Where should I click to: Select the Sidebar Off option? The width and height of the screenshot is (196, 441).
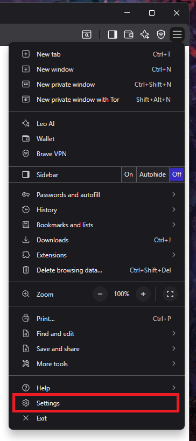tap(177, 174)
